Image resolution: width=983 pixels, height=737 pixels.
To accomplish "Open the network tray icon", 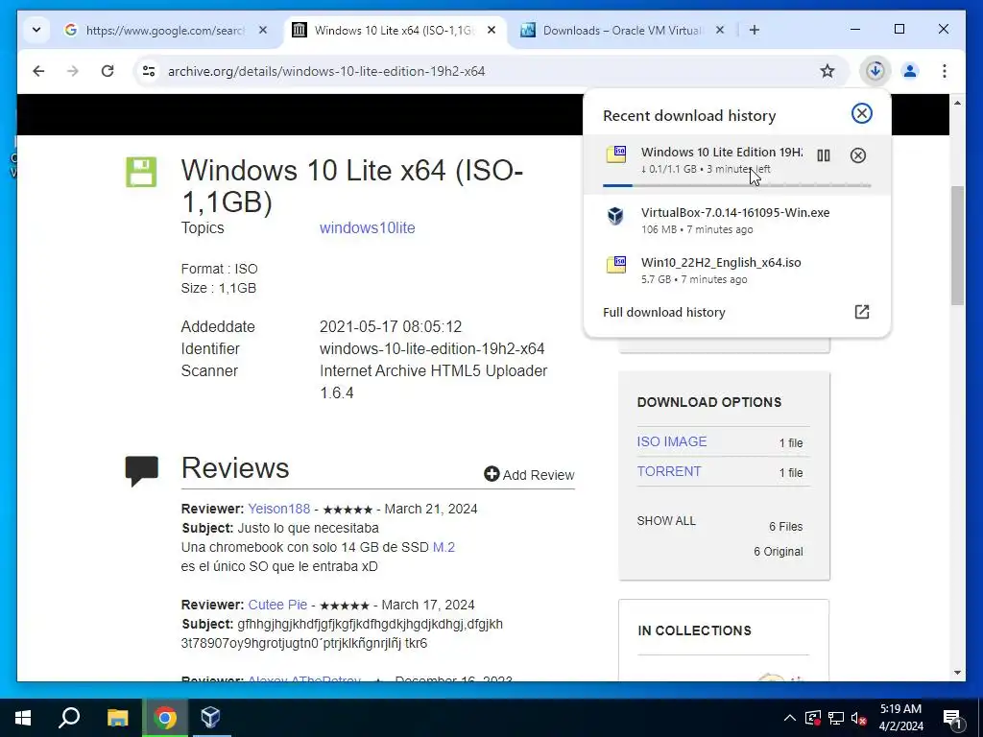I will pyautogui.click(x=836, y=718).
